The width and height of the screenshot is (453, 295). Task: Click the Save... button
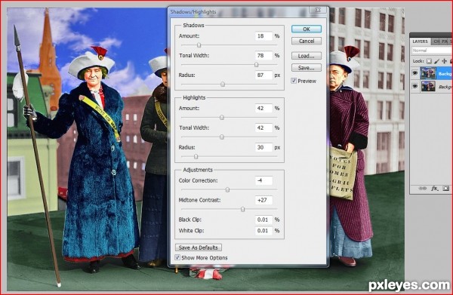[307, 68]
